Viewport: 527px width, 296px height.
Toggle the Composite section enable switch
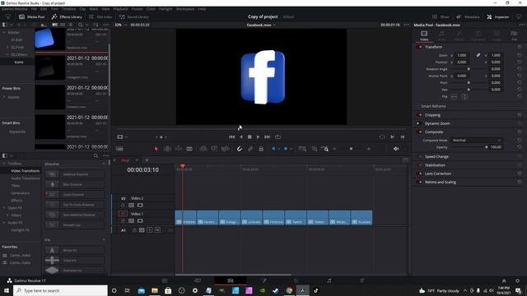click(420, 132)
